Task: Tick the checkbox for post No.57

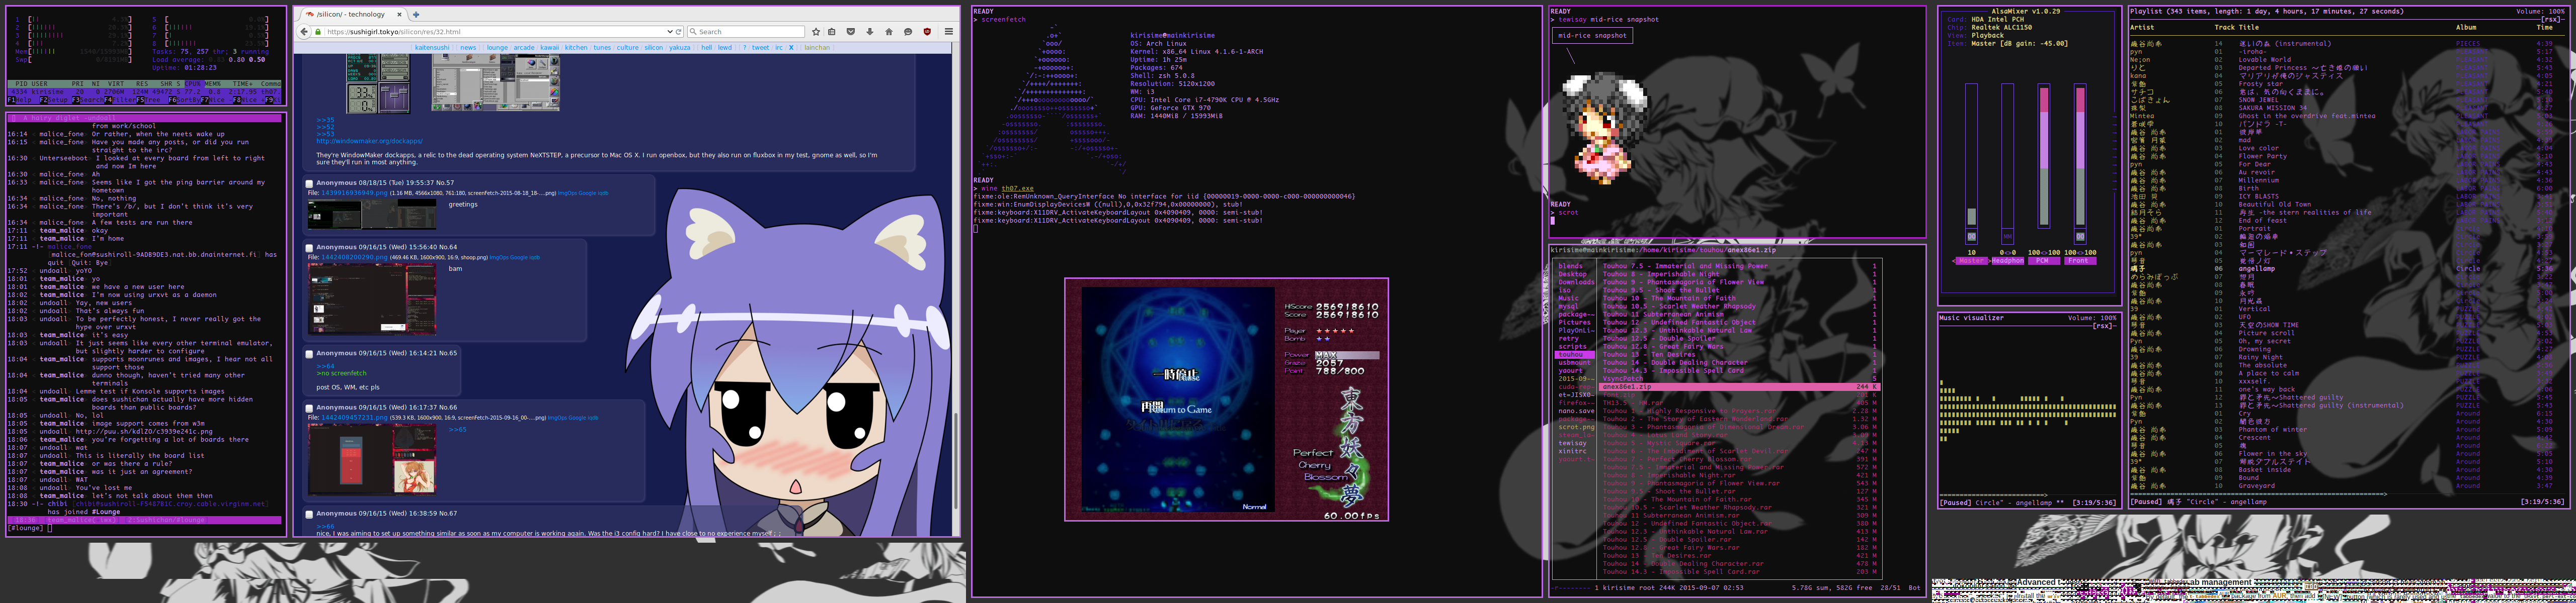Action: 309,184
